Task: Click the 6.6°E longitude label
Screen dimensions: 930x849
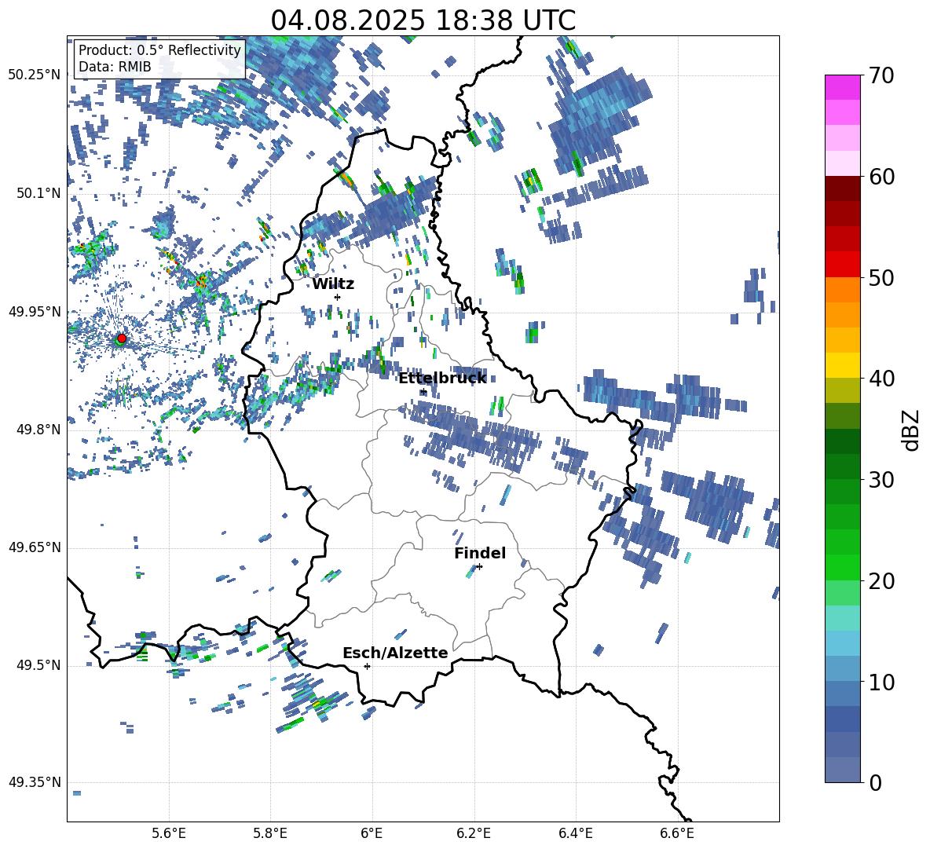Action: tap(677, 833)
